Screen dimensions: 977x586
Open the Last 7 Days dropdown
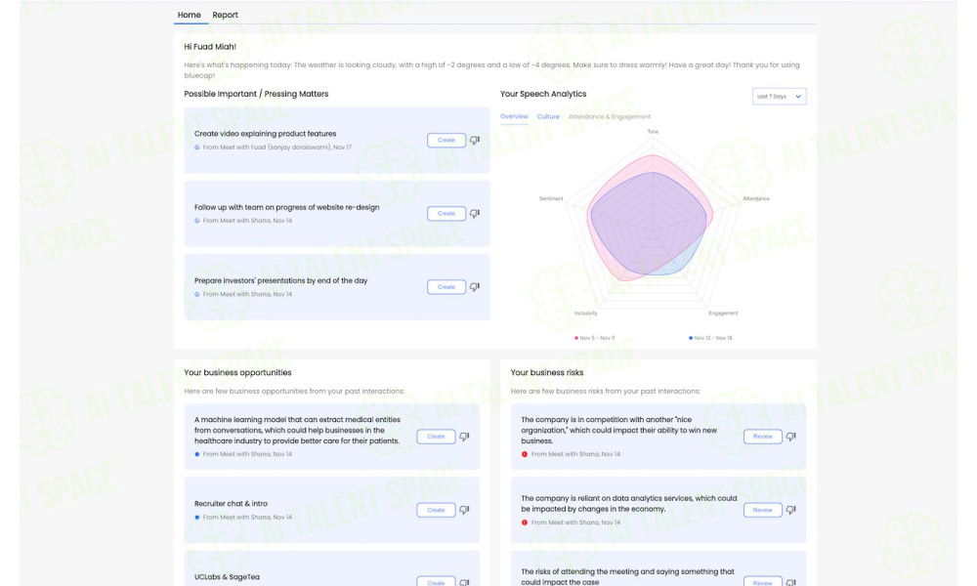point(780,97)
